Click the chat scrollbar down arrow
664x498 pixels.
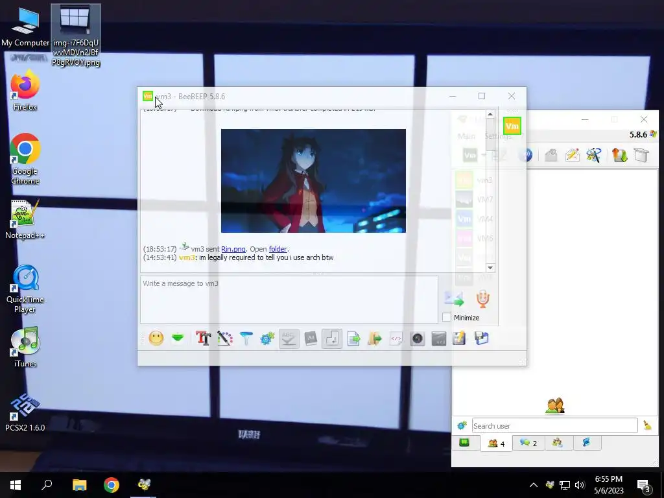point(490,268)
